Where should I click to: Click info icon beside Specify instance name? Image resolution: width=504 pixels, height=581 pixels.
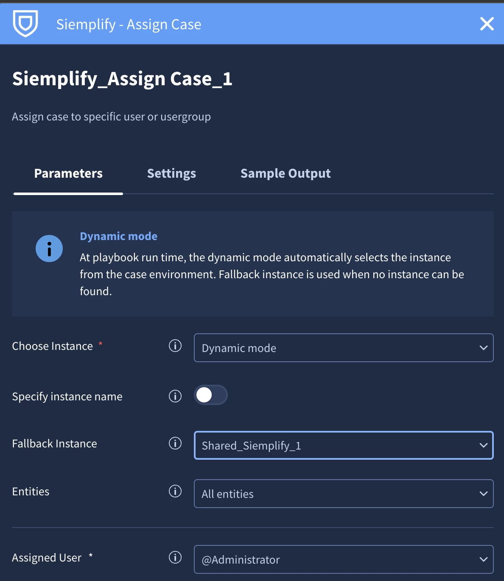click(x=175, y=396)
